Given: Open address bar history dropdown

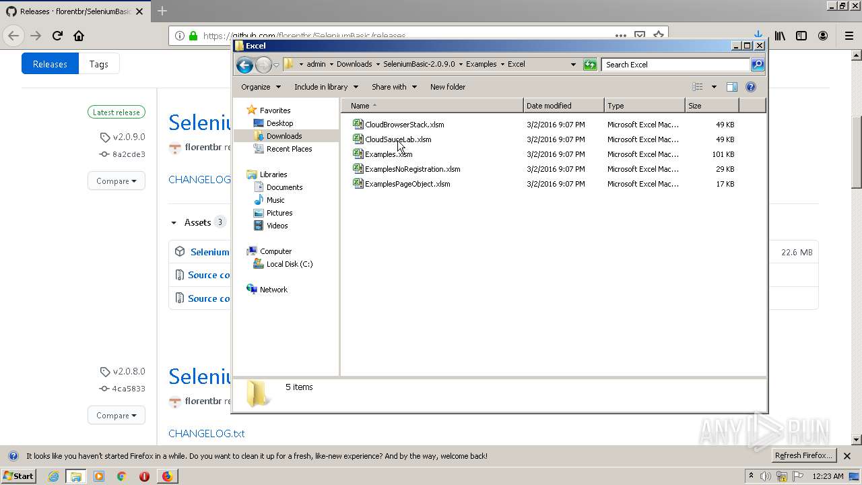Looking at the screenshot, I should click(x=573, y=65).
